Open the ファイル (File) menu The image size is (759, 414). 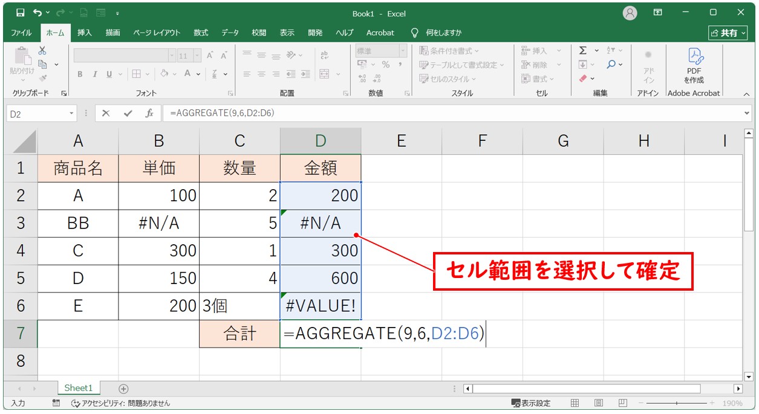[x=22, y=33]
